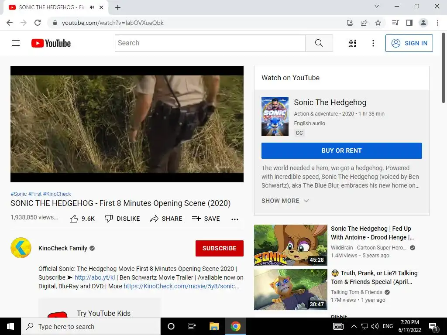Viewport: 447px width, 335px height.
Task: Like the video with thumbs up
Action: tap(82, 219)
